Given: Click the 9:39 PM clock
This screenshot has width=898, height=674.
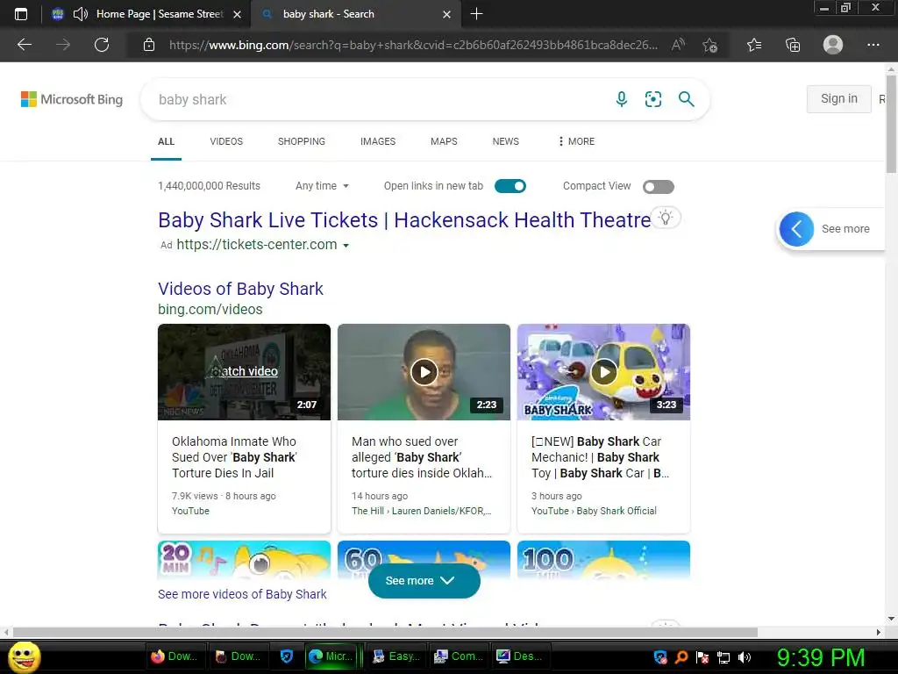Looking at the screenshot, I should click(821, 657).
